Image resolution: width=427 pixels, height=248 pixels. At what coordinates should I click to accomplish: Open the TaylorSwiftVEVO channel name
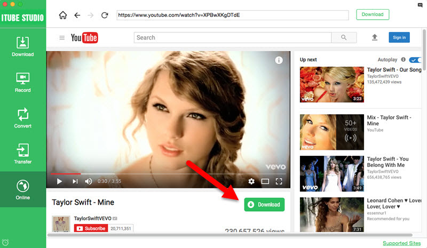coord(92,218)
